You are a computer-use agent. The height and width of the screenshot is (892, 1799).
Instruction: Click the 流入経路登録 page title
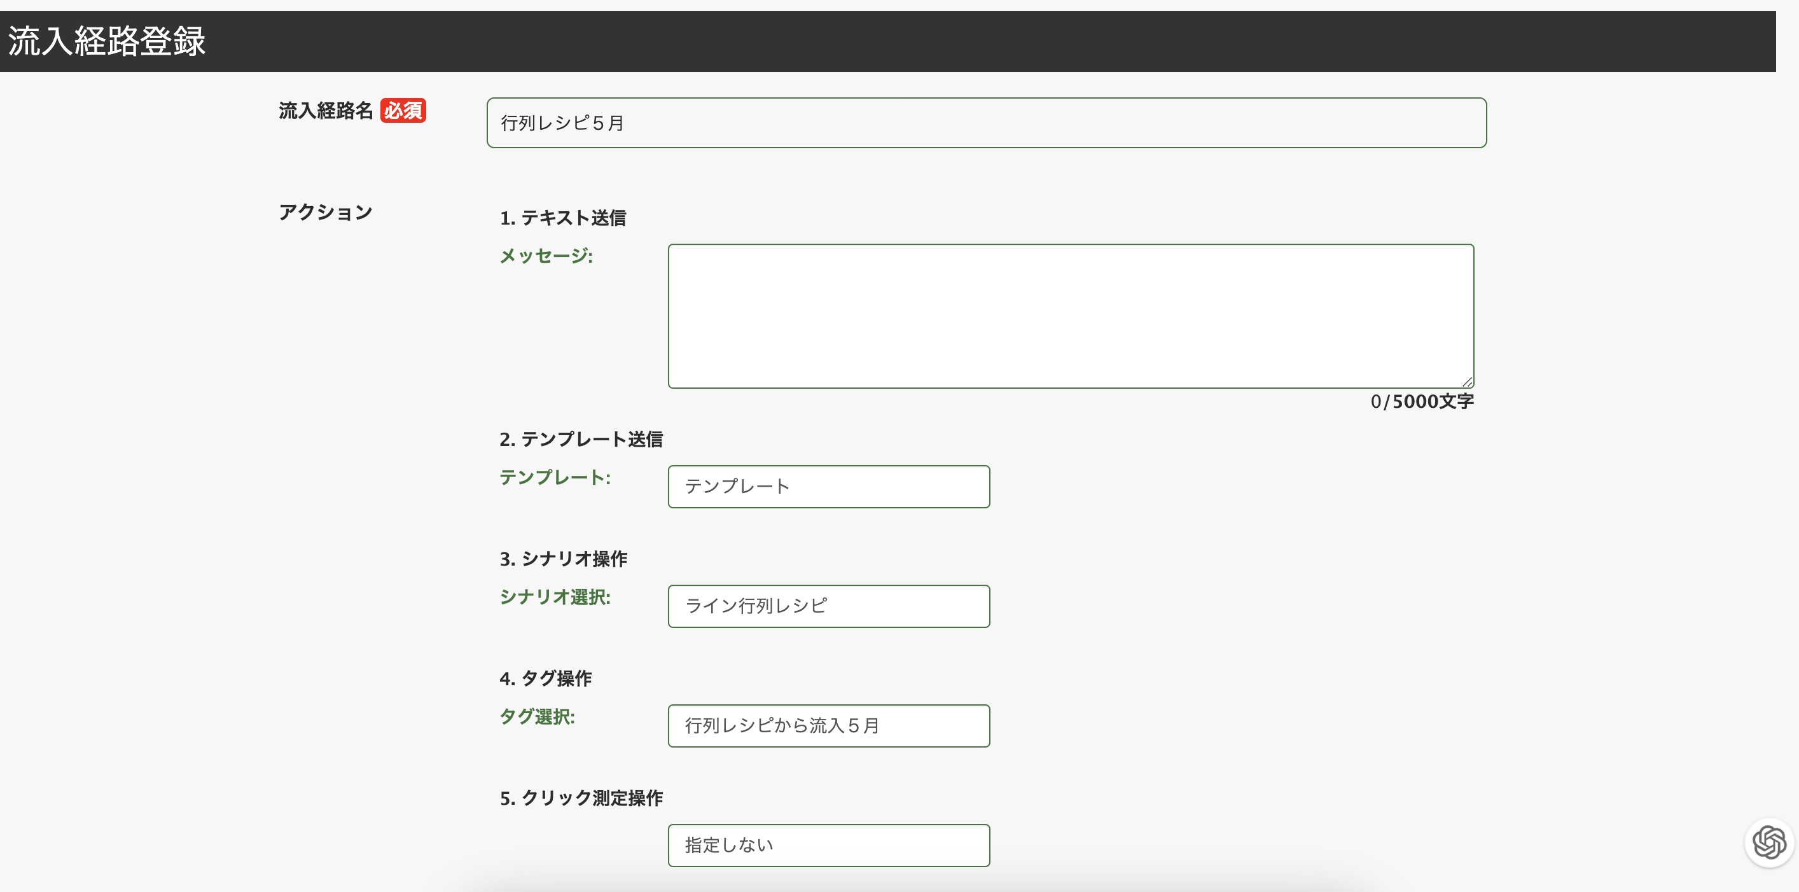[106, 41]
